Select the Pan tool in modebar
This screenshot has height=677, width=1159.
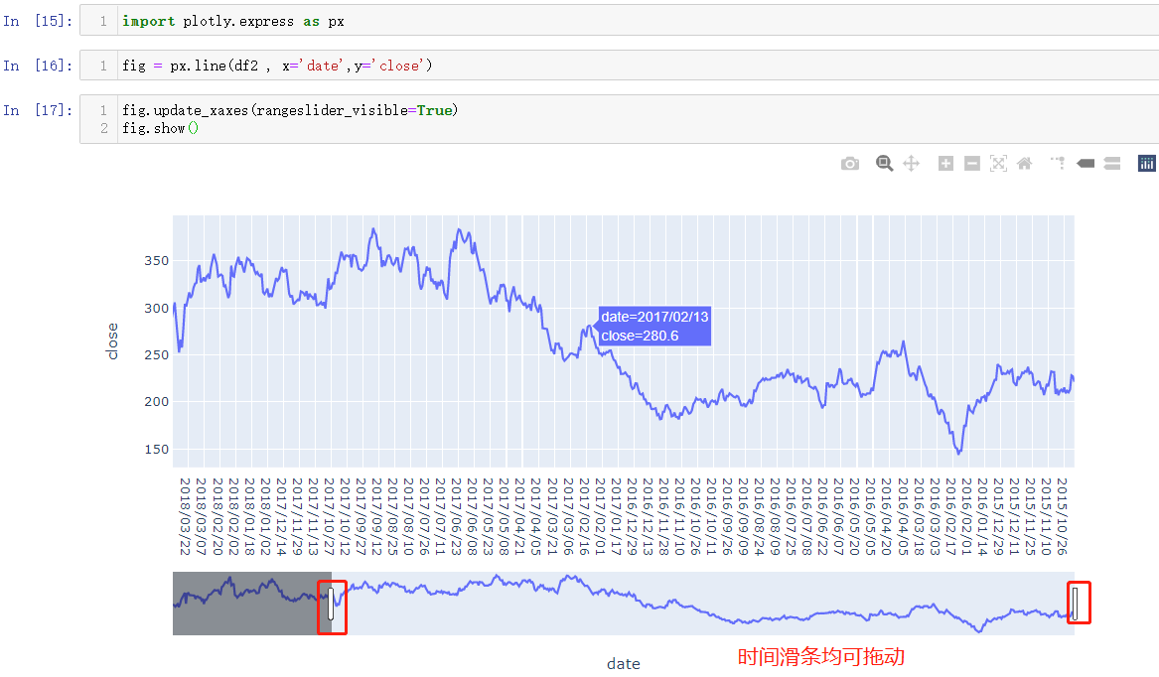[912, 164]
